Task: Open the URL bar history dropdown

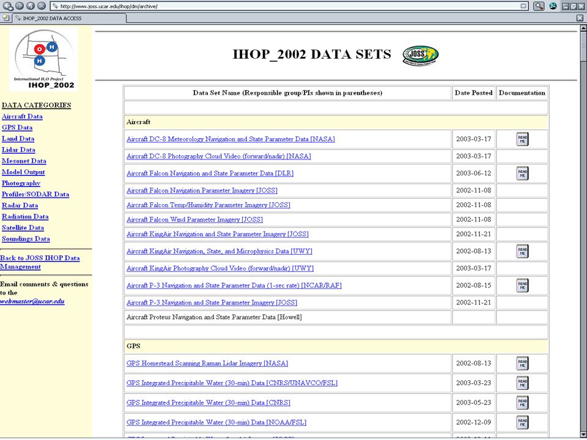Action: coord(524,6)
